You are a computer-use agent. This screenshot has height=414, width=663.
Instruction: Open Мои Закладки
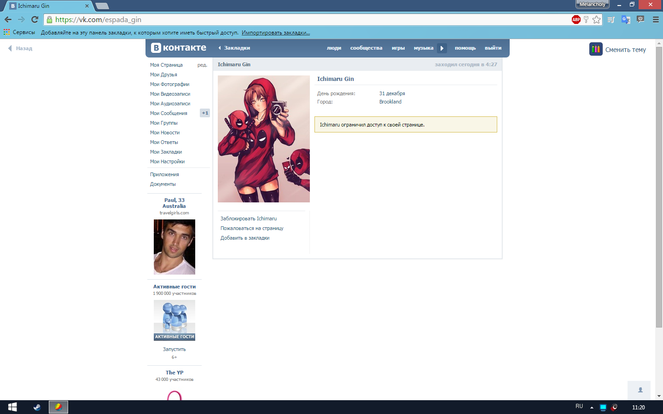tap(166, 152)
